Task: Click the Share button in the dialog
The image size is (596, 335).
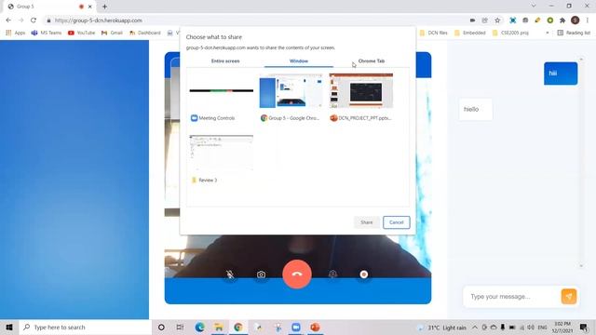Action: coord(366,222)
